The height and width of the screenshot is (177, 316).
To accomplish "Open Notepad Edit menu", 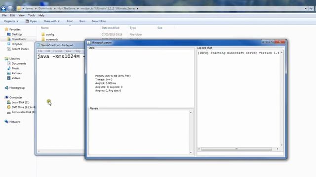I will tap(48, 51).
